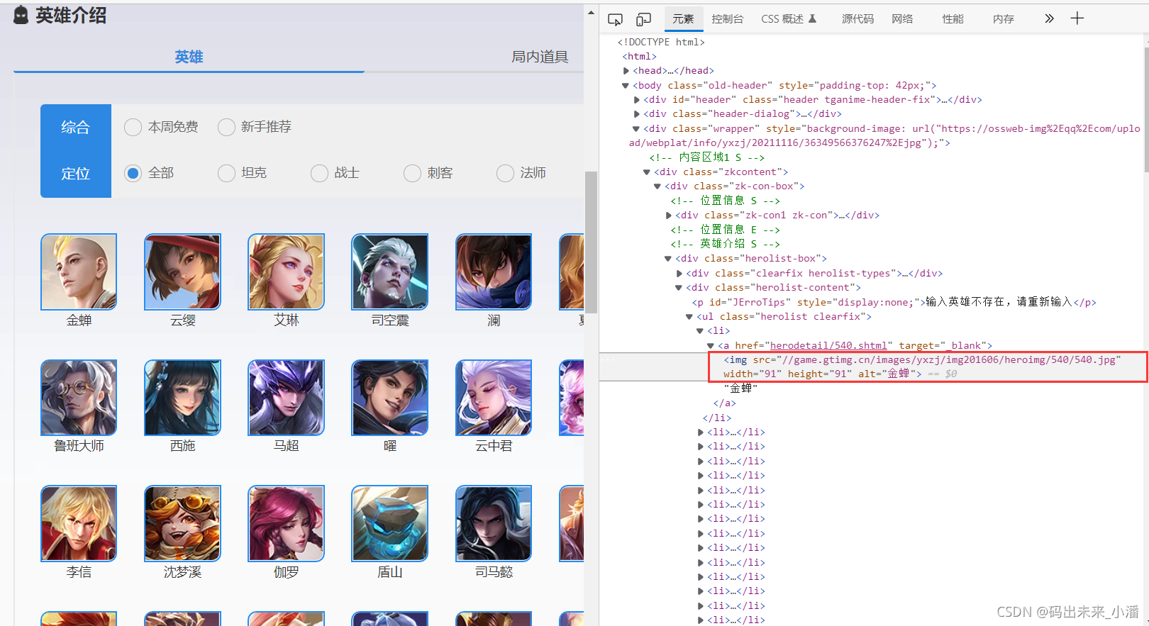The height and width of the screenshot is (626, 1149).
Task: Select the 位置信息 S comment line
Action: point(725,201)
